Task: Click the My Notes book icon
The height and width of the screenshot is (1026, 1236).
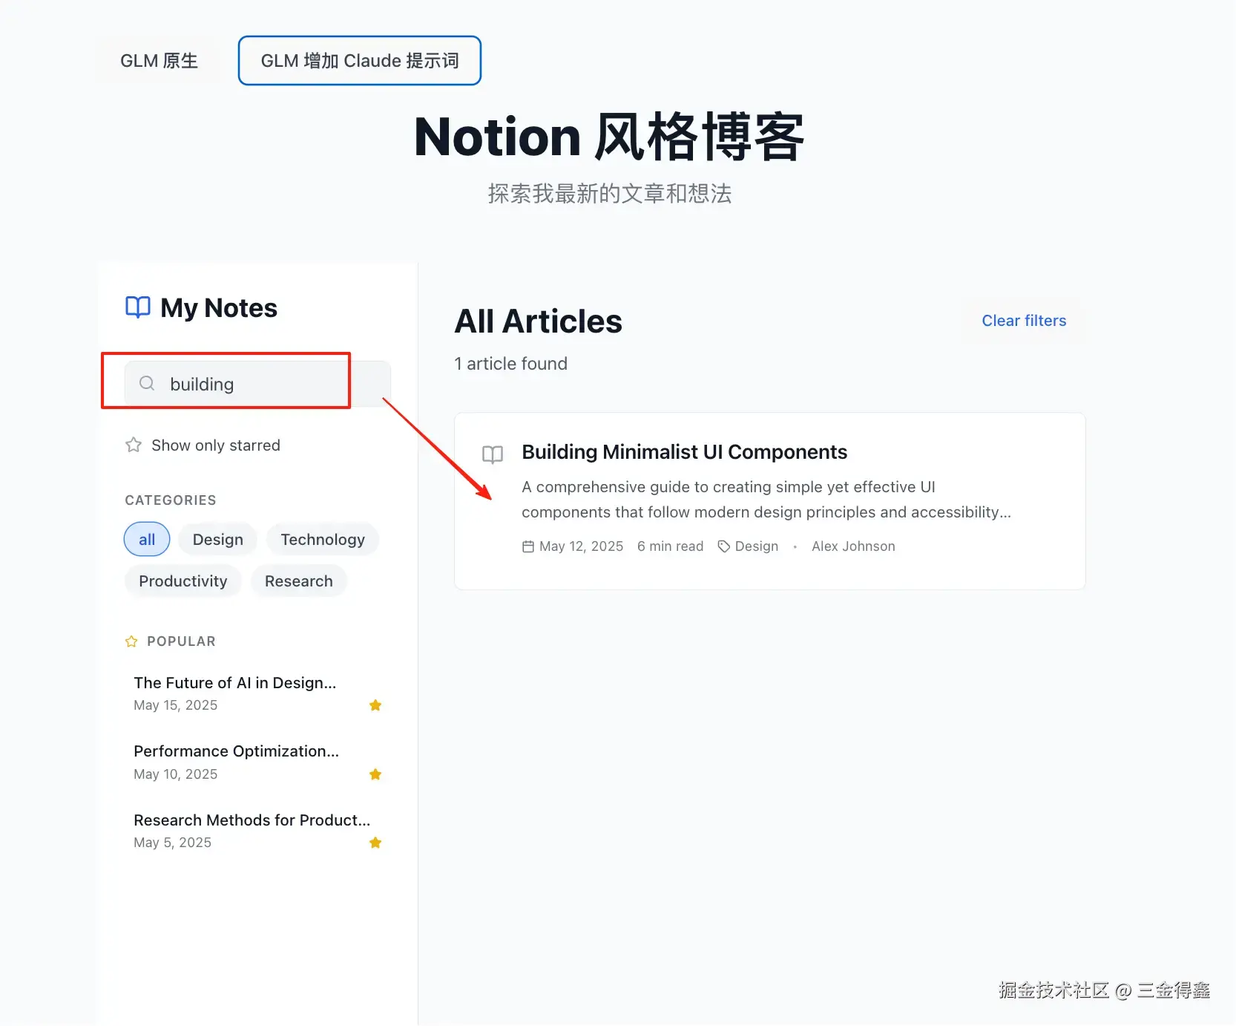Action: coord(138,307)
